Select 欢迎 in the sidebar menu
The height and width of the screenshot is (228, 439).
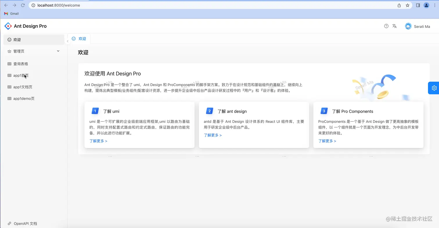[34, 40]
